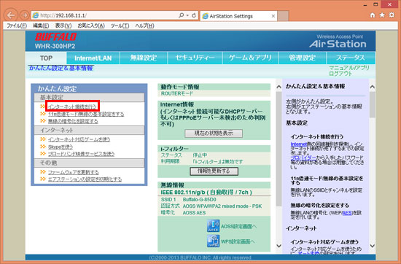401x264 pixels.
Task: Switch to Internet/LAN tab
Action: 93,58
